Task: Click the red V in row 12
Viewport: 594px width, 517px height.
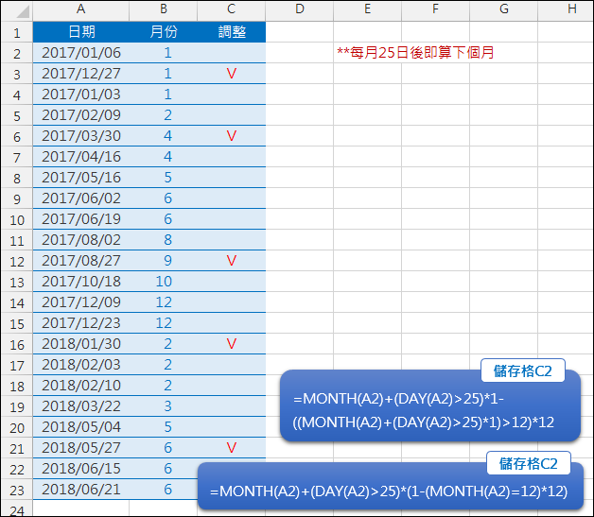Action: 232,261
